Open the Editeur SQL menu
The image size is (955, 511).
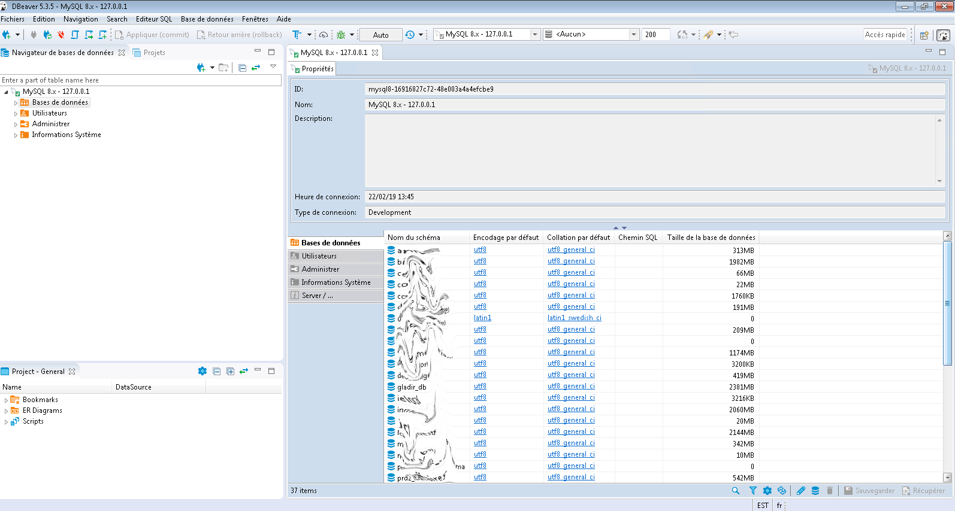153,19
